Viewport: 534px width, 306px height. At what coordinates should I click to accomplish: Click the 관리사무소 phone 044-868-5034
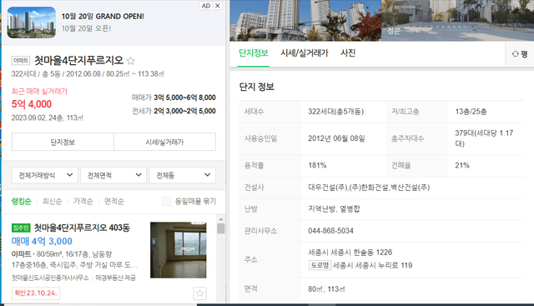point(330,231)
